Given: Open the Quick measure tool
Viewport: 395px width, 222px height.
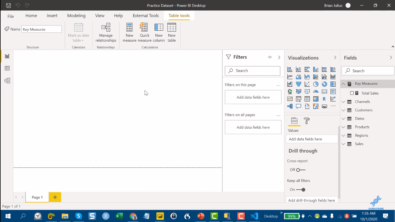Looking at the screenshot, I should pyautogui.click(x=144, y=32).
